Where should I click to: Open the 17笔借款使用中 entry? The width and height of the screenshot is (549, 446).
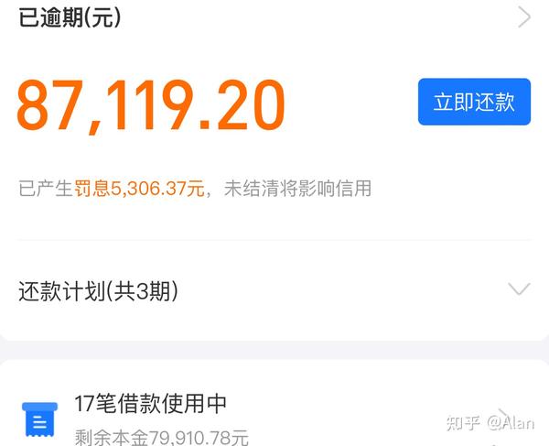[151, 404]
